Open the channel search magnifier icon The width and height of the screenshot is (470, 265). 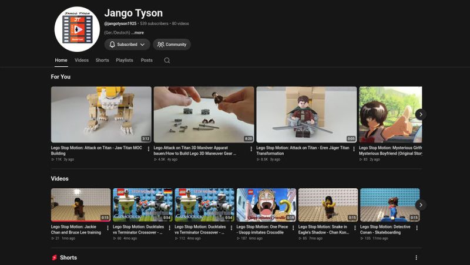pyautogui.click(x=167, y=60)
